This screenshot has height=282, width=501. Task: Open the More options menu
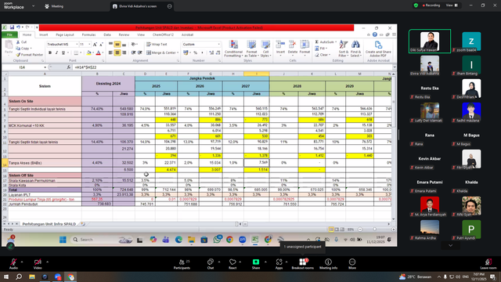pyautogui.click(x=352, y=264)
